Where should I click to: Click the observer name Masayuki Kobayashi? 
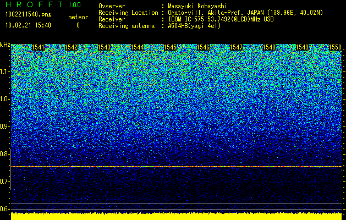(x=197, y=6)
